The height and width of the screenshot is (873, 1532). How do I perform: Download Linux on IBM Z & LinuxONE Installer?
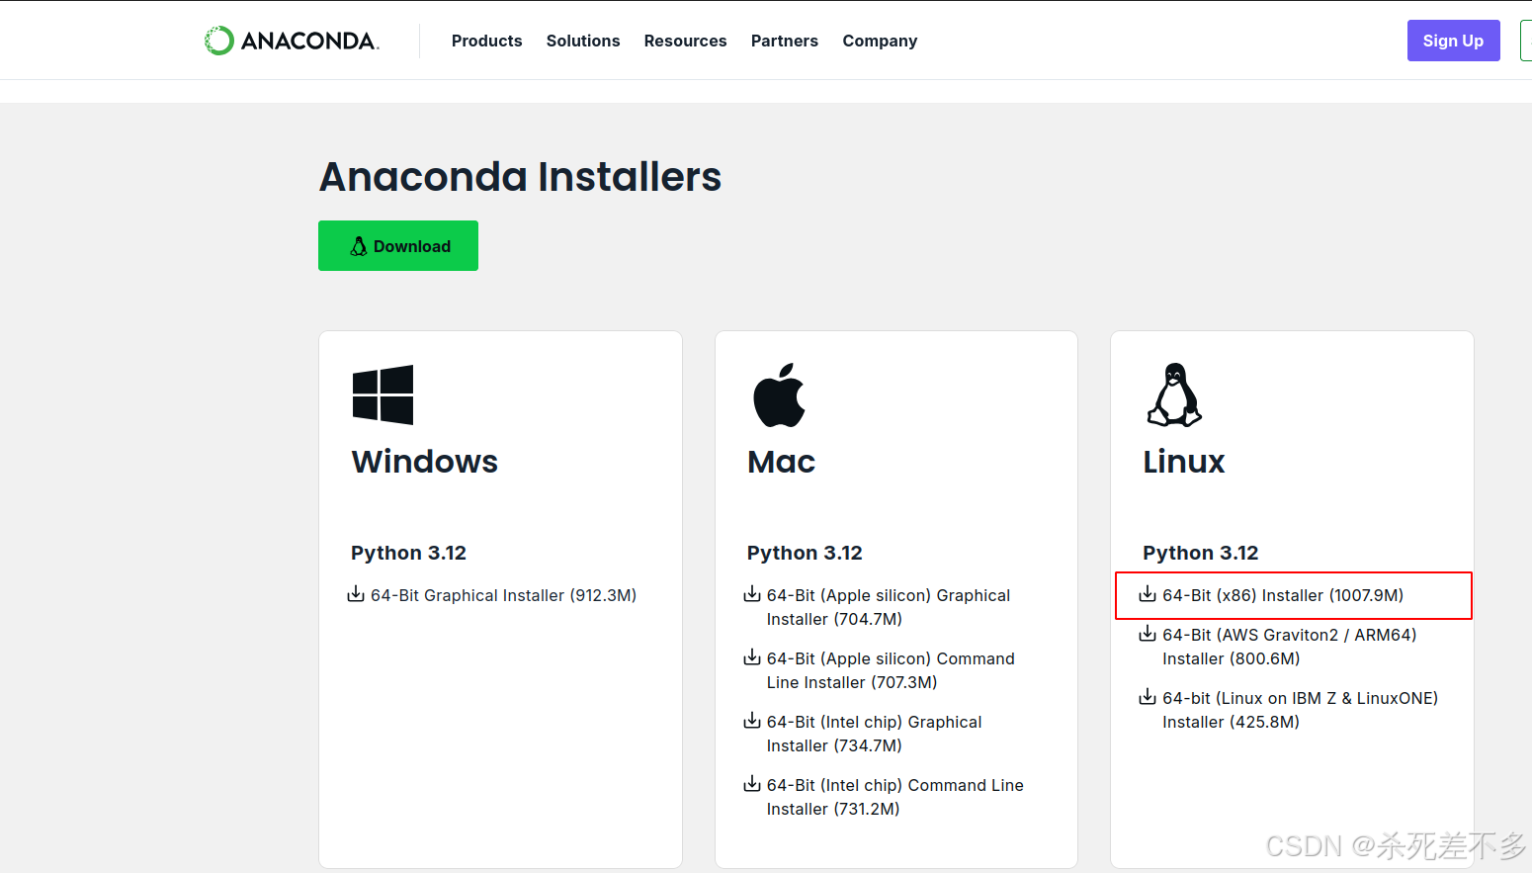(1289, 710)
